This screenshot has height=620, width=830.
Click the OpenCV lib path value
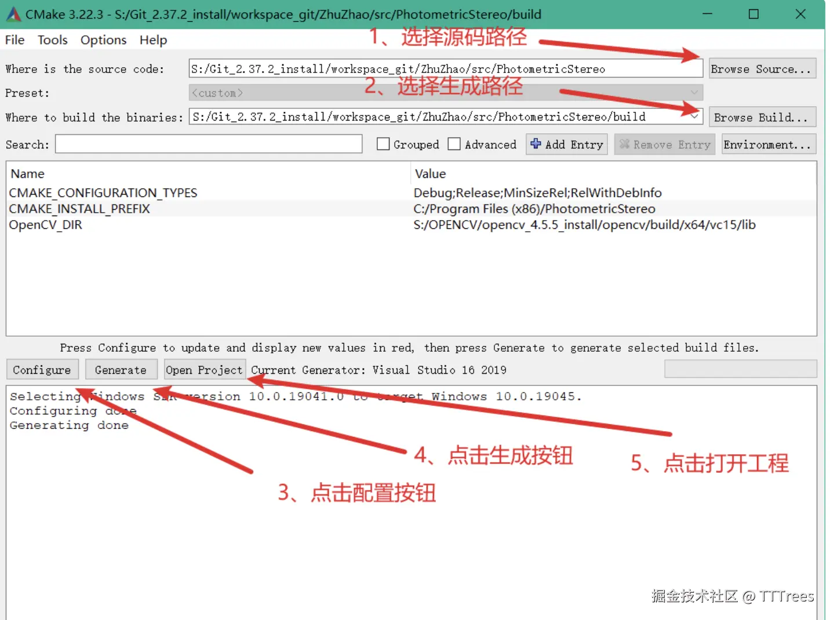584,225
